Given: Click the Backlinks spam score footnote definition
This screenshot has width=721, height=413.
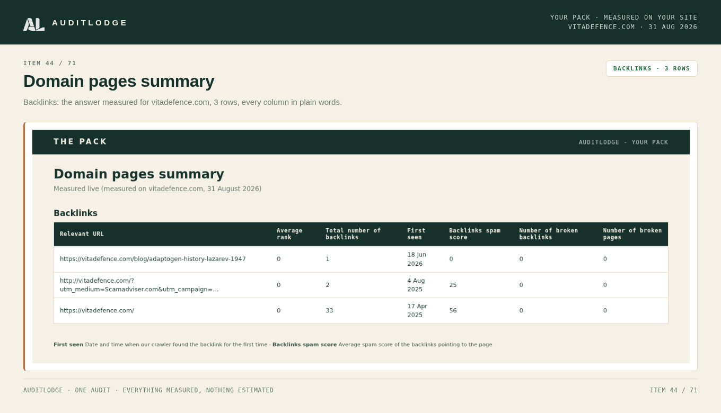Looking at the screenshot, I should tap(382, 345).
